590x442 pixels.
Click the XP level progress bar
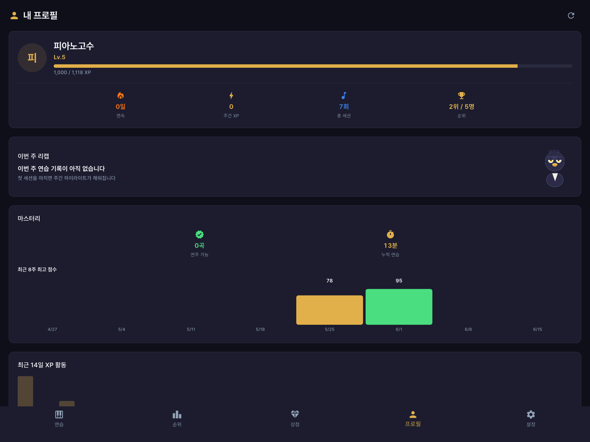(313, 66)
